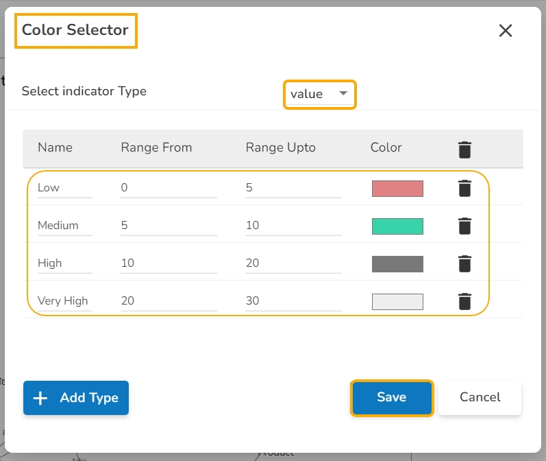Image resolution: width=546 pixels, height=461 pixels.
Task: Click the Very High name field
Action: coord(64,301)
